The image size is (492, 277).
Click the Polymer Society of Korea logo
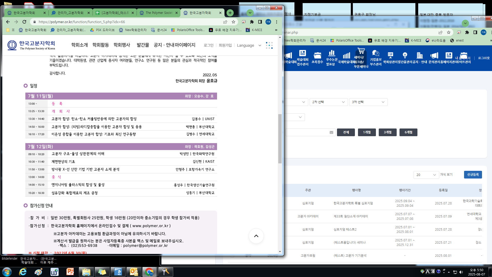31,45
